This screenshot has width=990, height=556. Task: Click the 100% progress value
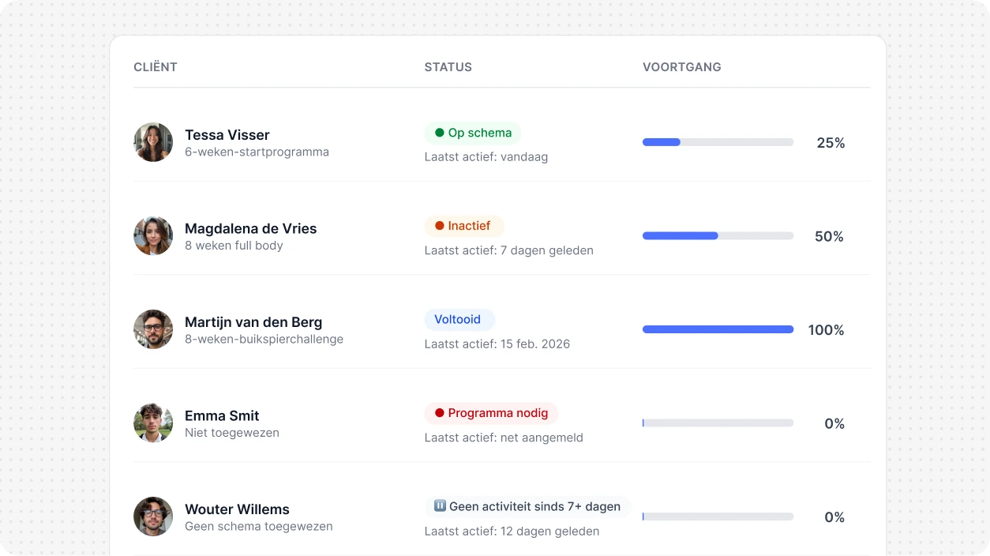point(826,330)
